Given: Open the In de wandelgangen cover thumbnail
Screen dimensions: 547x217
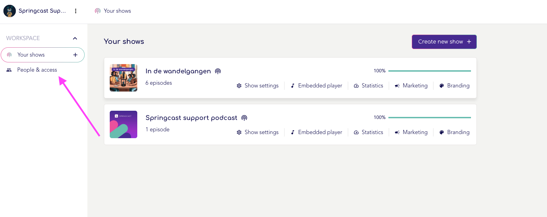Looking at the screenshot, I should pyautogui.click(x=124, y=78).
